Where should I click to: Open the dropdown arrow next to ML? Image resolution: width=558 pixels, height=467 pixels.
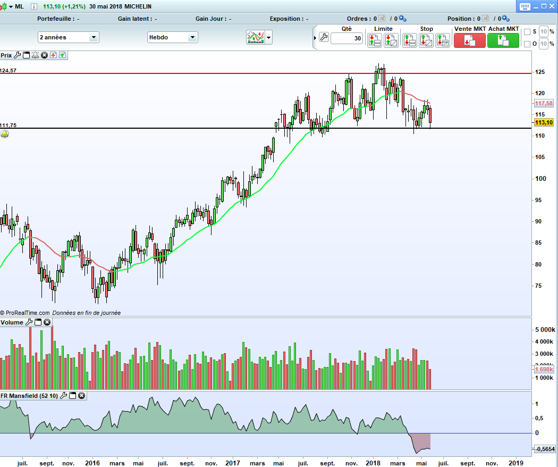(11, 7)
